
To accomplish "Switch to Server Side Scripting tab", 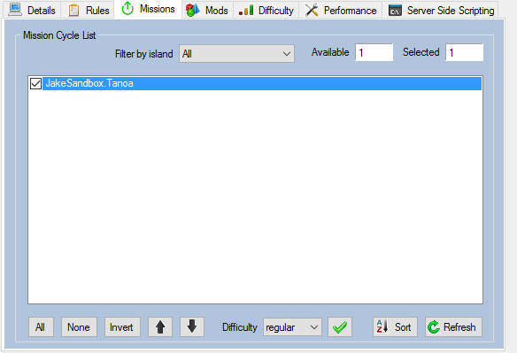I will coord(441,11).
